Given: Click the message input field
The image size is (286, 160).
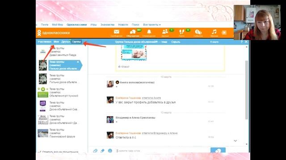Looking at the screenshot, I should 162,151.
